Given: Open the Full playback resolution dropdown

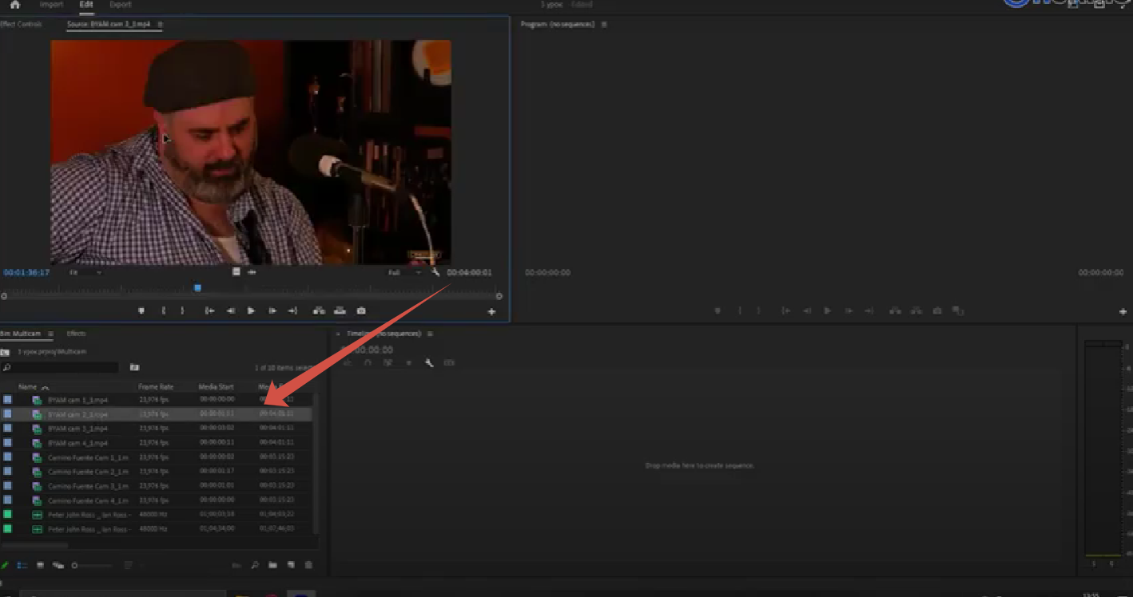Looking at the screenshot, I should [x=404, y=272].
